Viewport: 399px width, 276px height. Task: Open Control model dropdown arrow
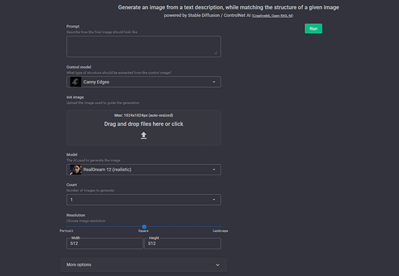click(214, 82)
